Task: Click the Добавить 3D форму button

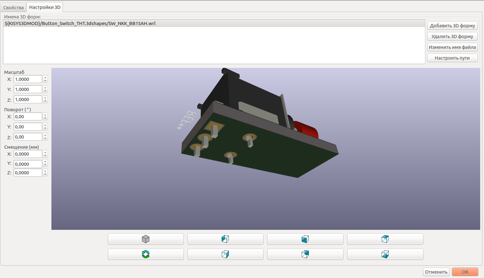Action: [x=452, y=26]
